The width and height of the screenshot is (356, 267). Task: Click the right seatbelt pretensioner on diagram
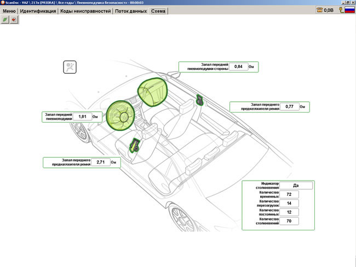200,100
